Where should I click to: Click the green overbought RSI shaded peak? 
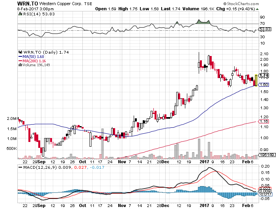tap(203, 22)
